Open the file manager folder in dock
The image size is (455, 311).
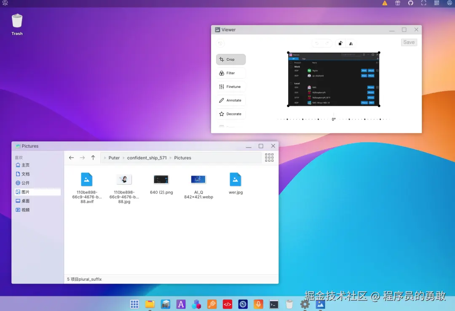click(x=150, y=304)
